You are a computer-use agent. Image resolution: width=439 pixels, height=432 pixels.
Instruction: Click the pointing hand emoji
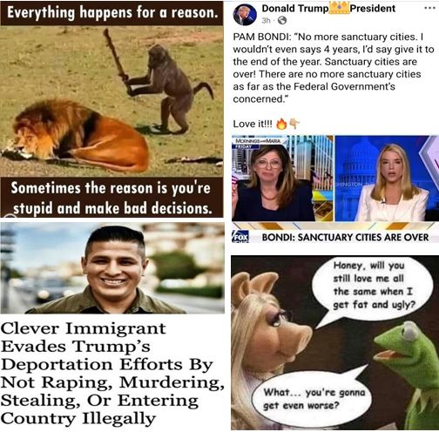point(294,124)
